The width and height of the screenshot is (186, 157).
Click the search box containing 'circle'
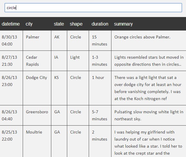tap(93, 8)
